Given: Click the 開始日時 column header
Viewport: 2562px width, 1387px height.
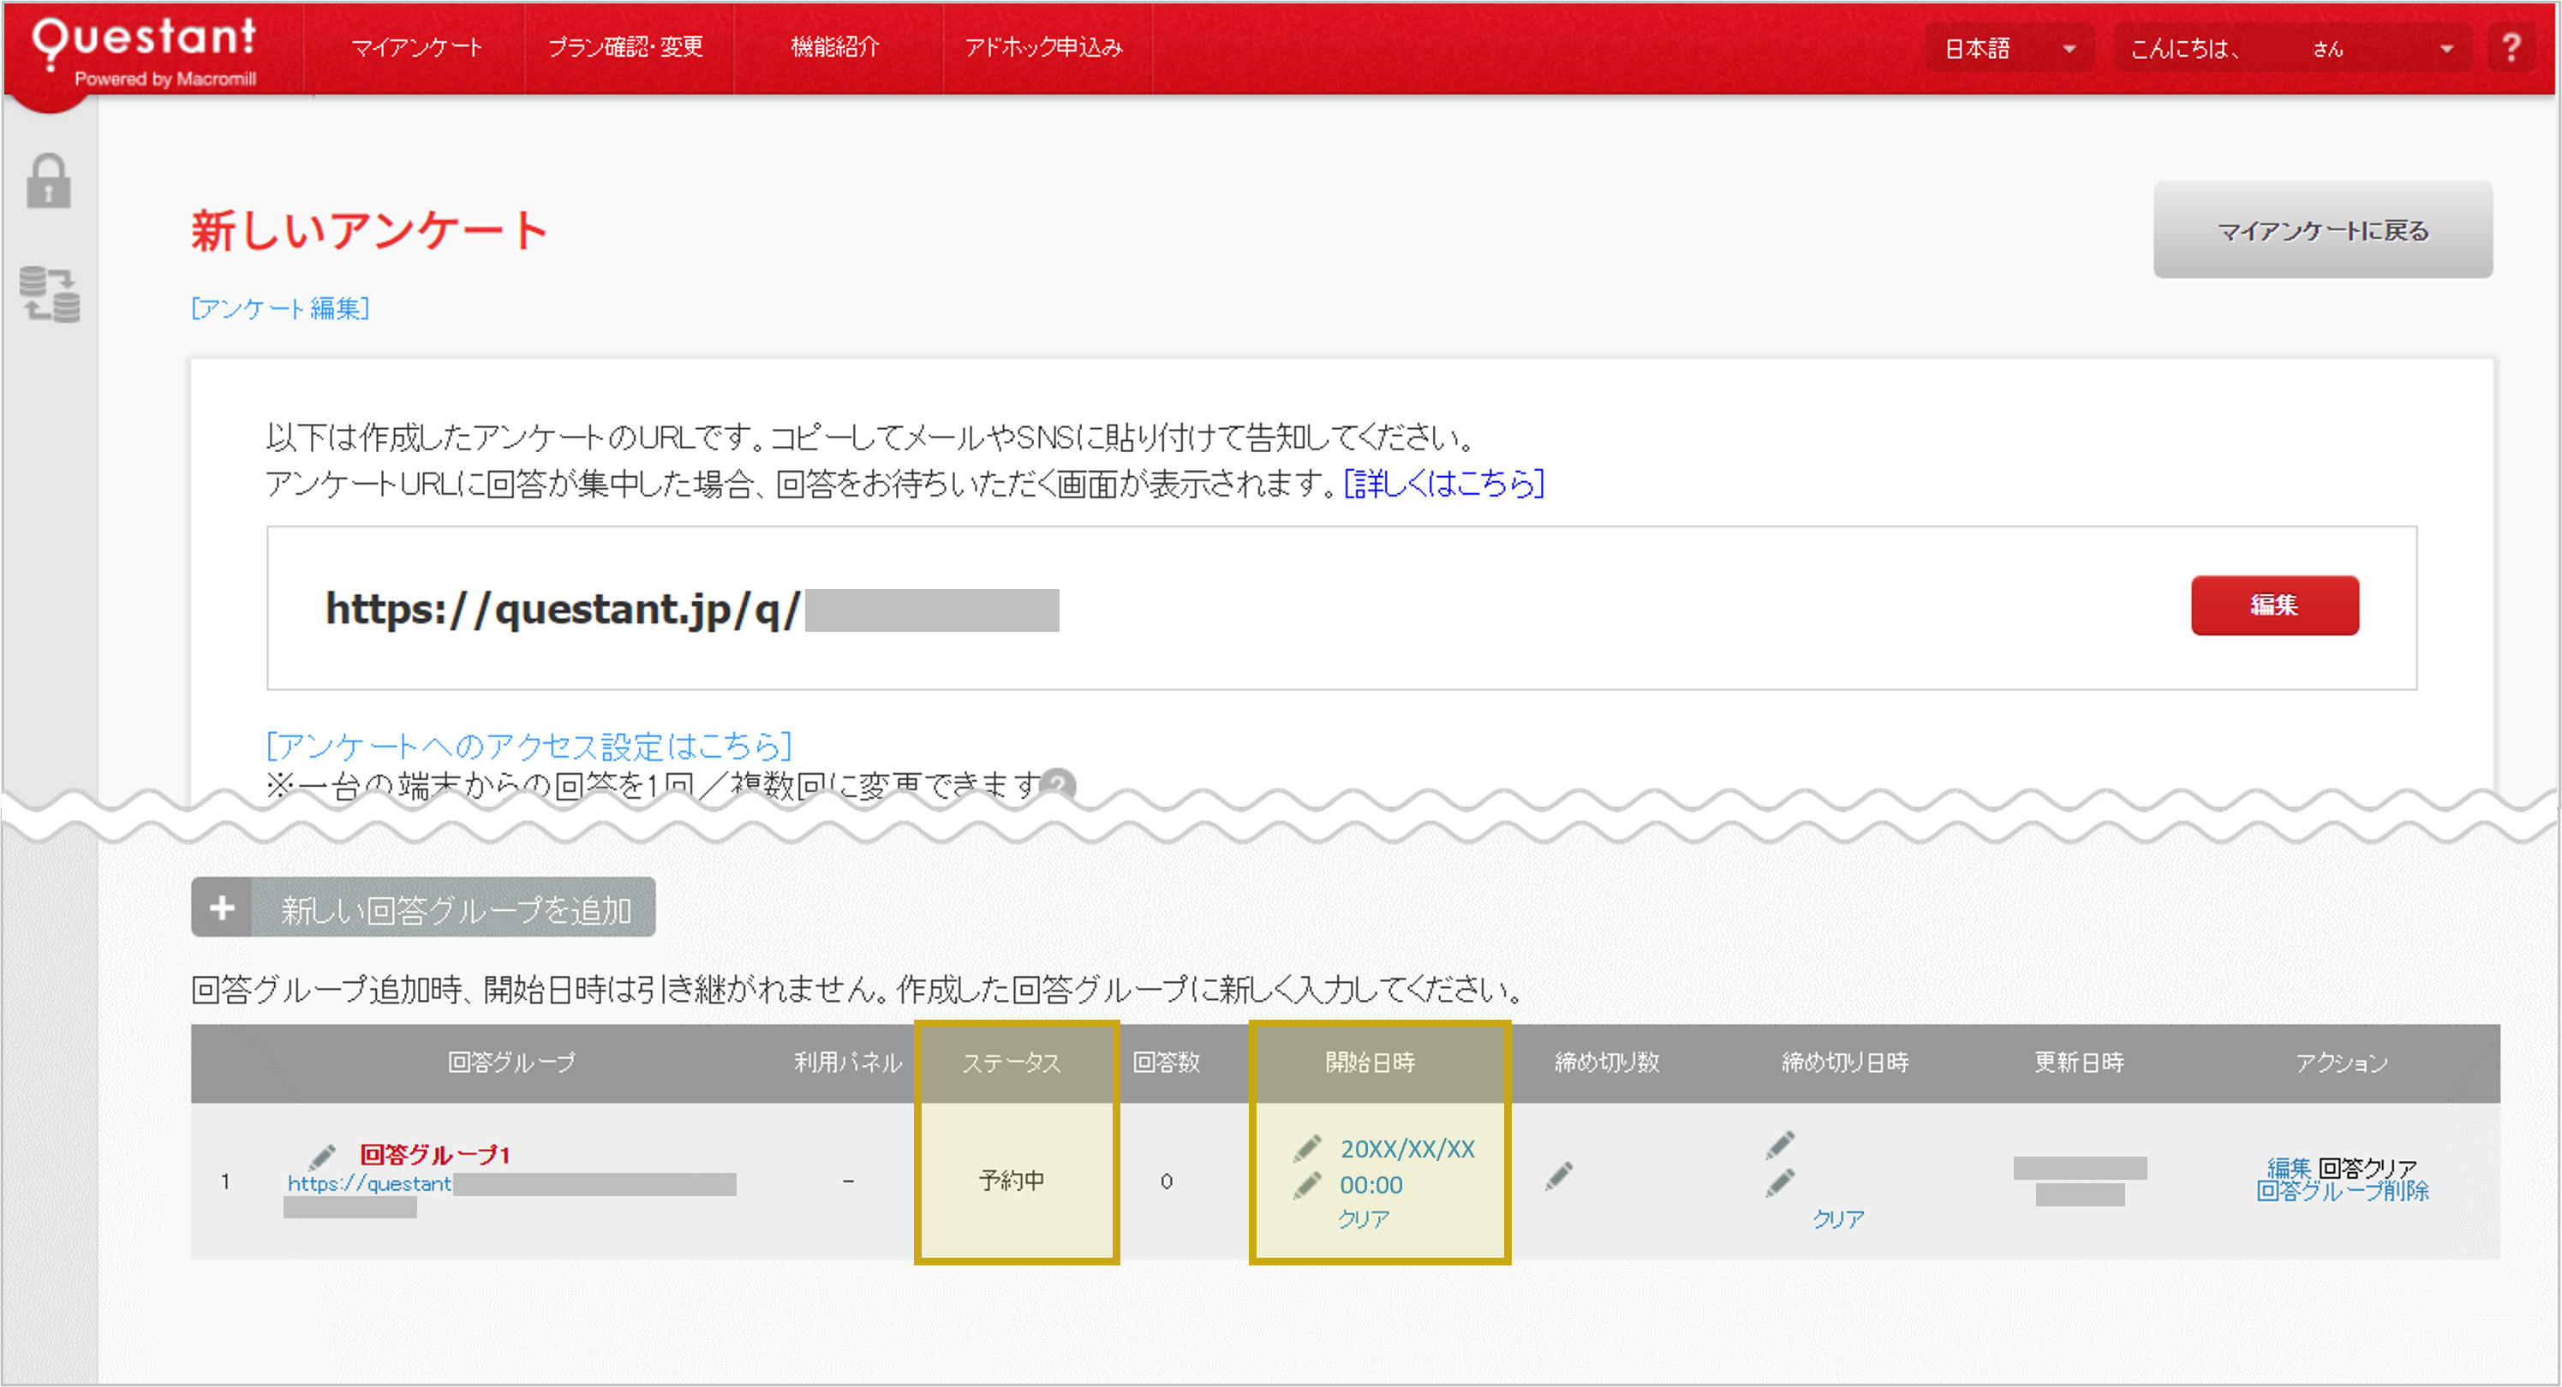Looking at the screenshot, I should [x=1371, y=1063].
